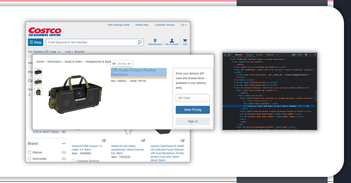351x183 pixels.
Task: Select the DevTools element inspector icon
Action: tap(225, 54)
